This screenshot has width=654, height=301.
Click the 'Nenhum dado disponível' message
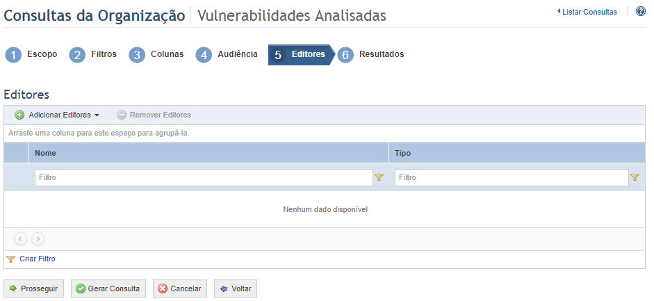click(x=325, y=210)
